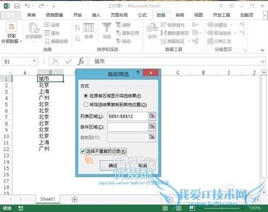
Task: Toggle unique records only checkbox
Action: coord(83,152)
